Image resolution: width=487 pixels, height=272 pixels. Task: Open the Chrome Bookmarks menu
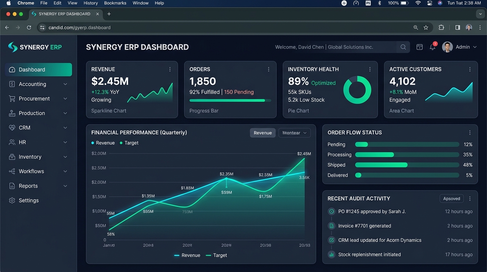pyautogui.click(x=115, y=3)
